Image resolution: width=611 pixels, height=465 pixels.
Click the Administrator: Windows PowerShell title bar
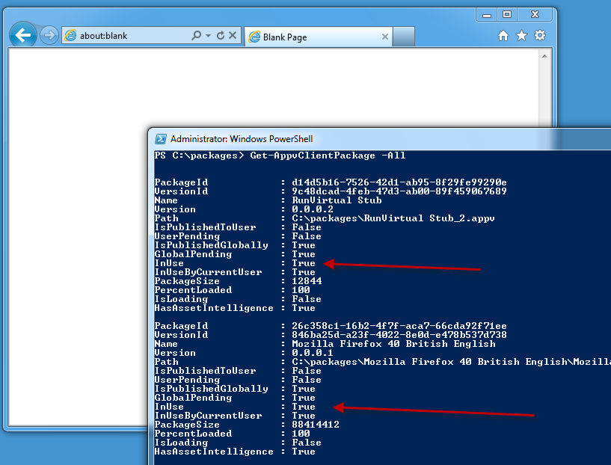tap(374, 138)
